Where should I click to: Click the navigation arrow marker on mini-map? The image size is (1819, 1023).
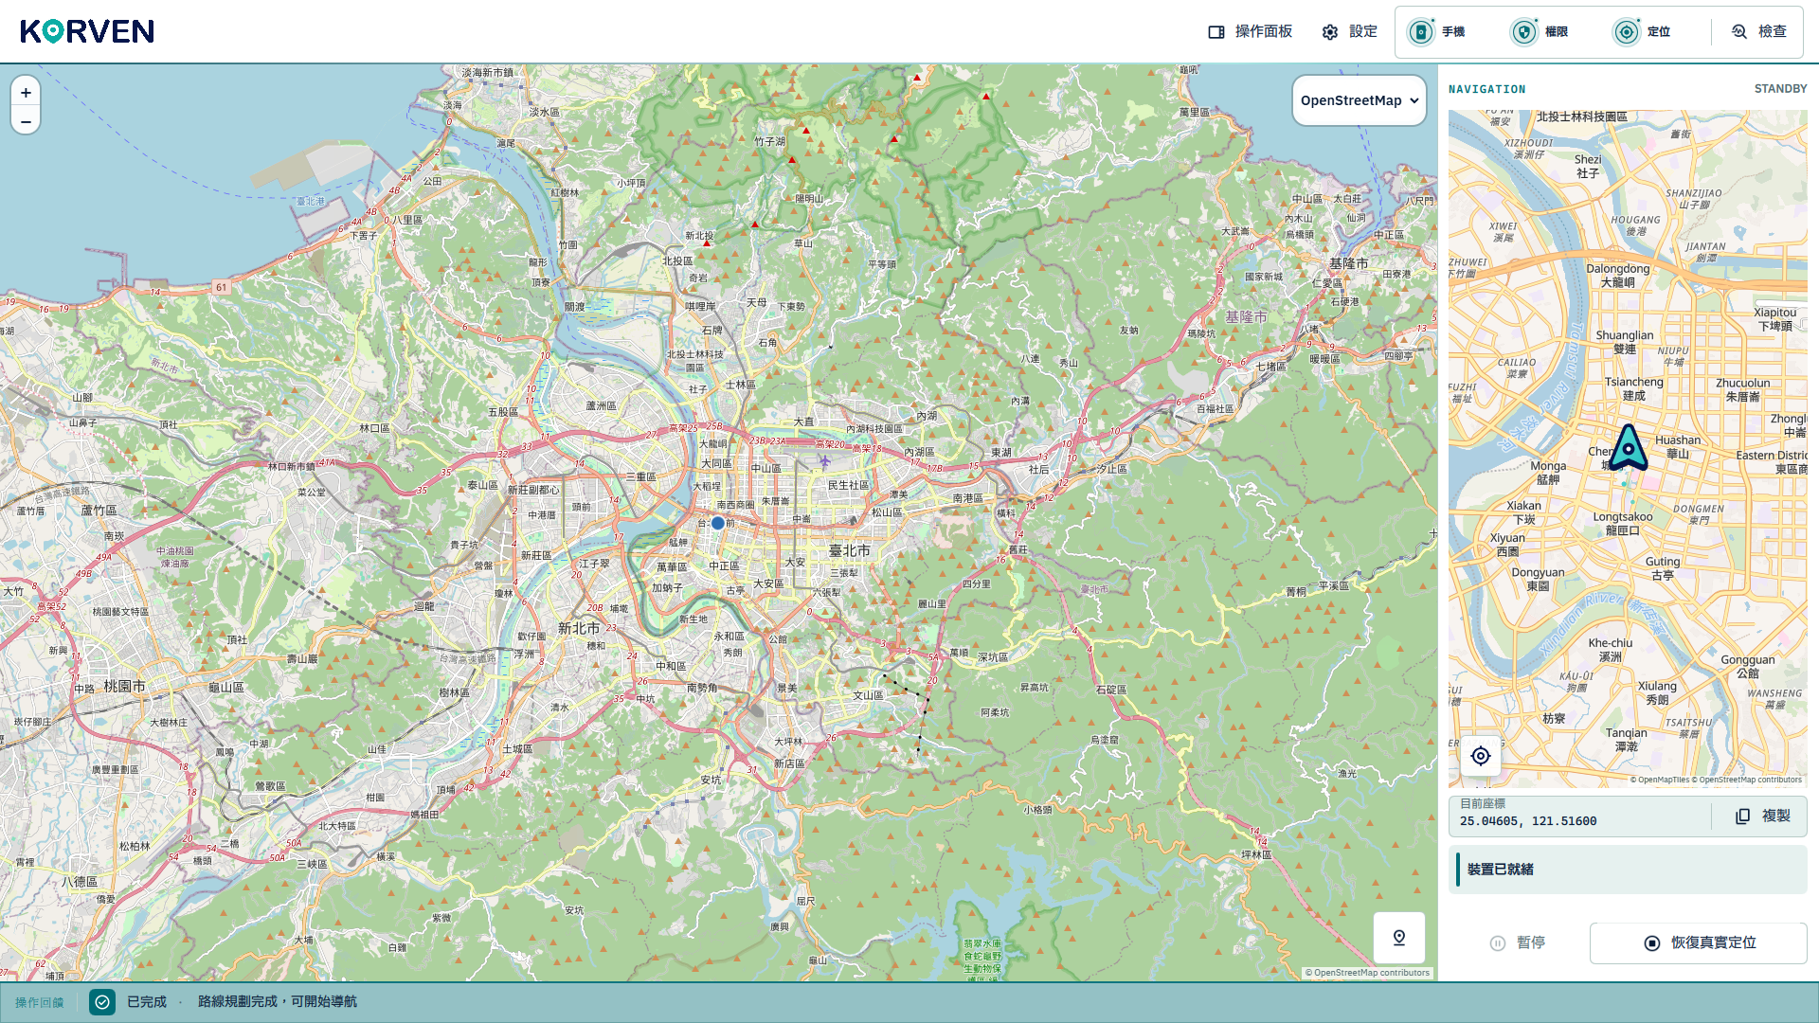click(1629, 447)
